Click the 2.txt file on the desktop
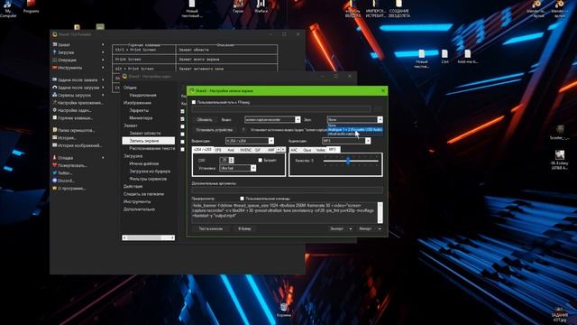Image resolution: width=577 pixels, height=325 pixels. coord(444,57)
